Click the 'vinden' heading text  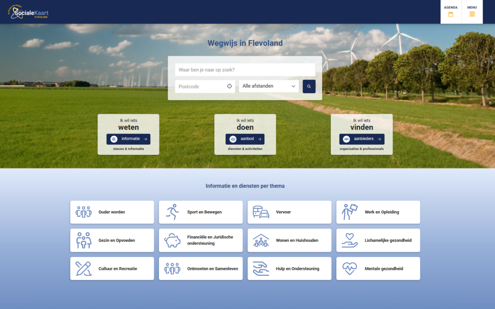[x=362, y=127]
